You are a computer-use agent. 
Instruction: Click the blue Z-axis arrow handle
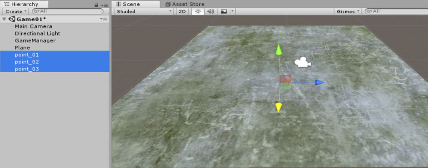click(320, 82)
